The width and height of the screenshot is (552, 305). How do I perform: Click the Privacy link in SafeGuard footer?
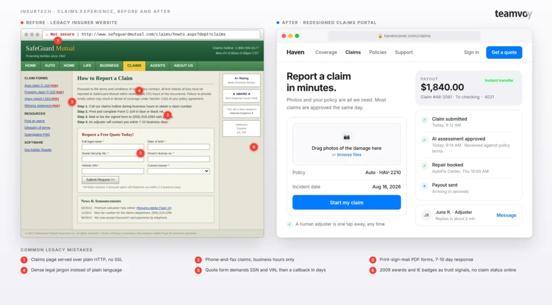pyautogui.click(x=116, y=233)
